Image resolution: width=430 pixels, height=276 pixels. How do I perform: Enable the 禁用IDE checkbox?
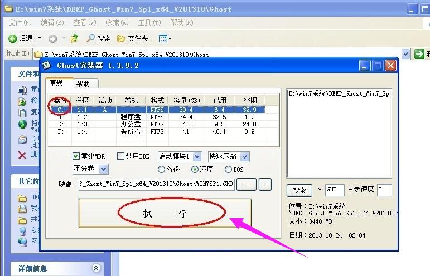[x=120, y=156]
